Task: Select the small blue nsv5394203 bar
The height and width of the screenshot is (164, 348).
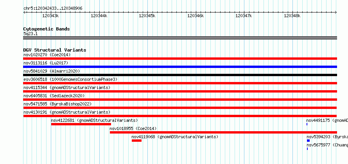Action: 308,141
